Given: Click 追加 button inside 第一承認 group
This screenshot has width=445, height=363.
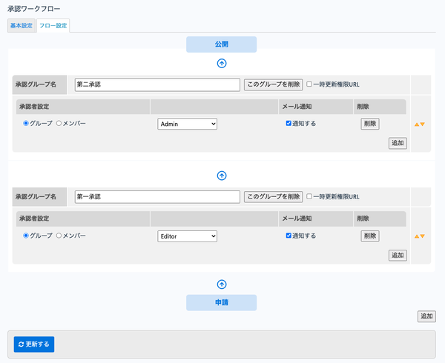Looking at the screenshot, I should [398, 256].
